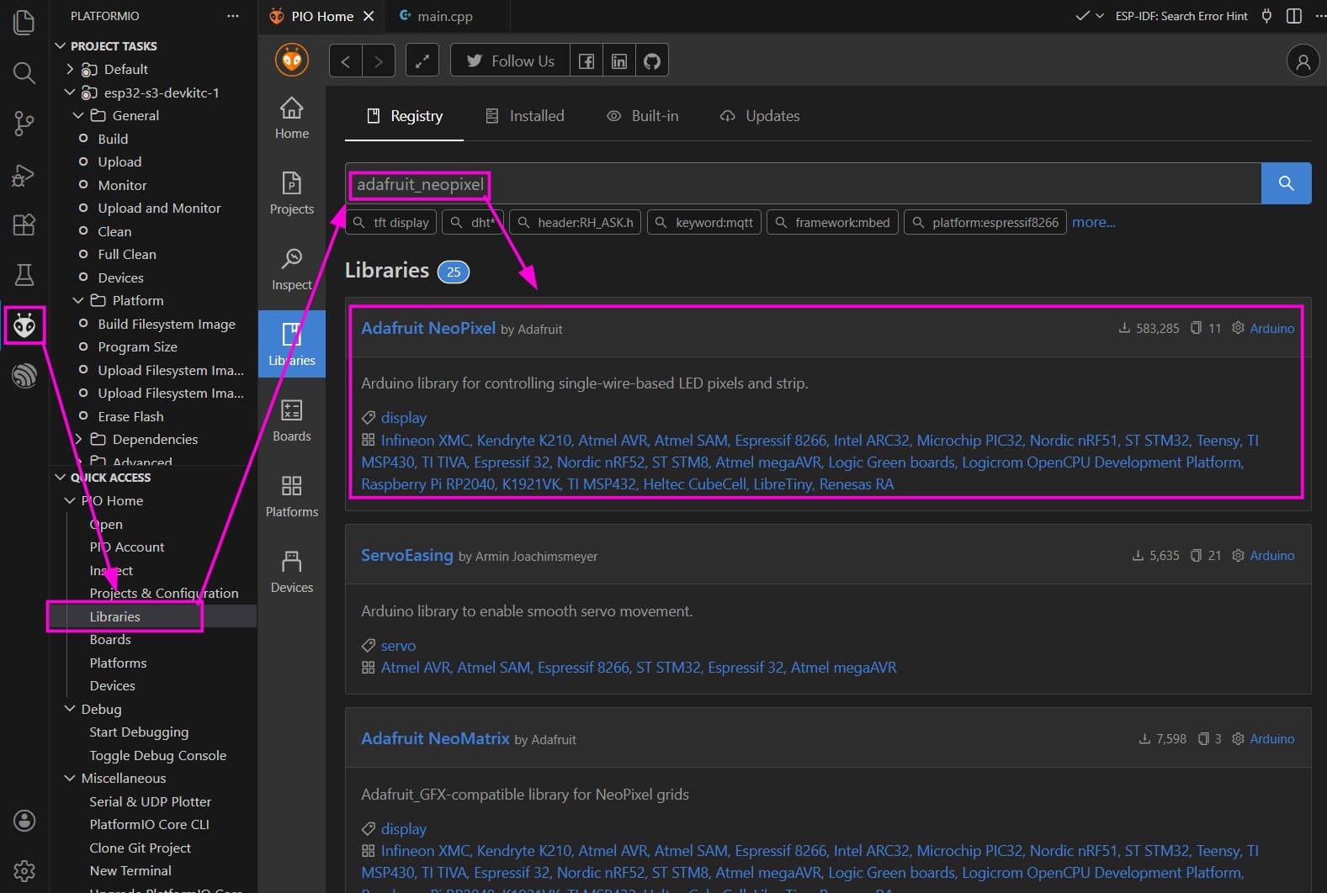This screenshot has width=1327, height=893.
Task: Switch to the Installed libraries tab
Action: tap(525, 116)
